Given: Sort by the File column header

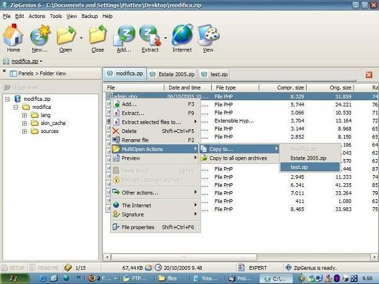Looking at the screenshot, I should pos(134,88).
